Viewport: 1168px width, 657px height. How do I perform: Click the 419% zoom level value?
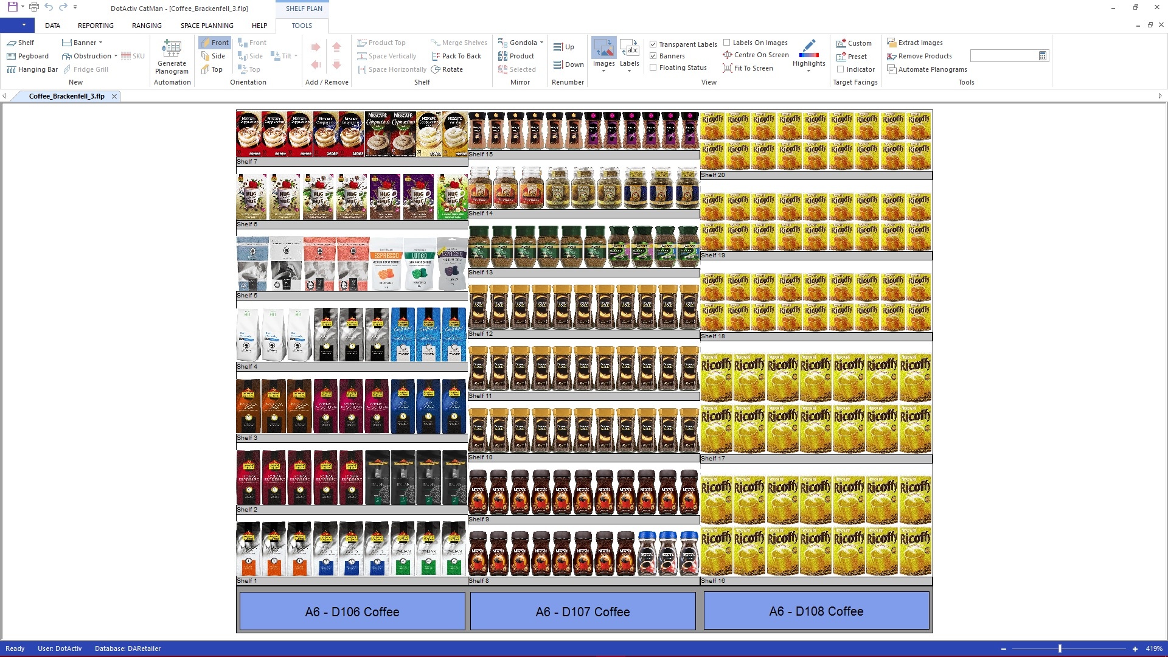(1154, 649)
